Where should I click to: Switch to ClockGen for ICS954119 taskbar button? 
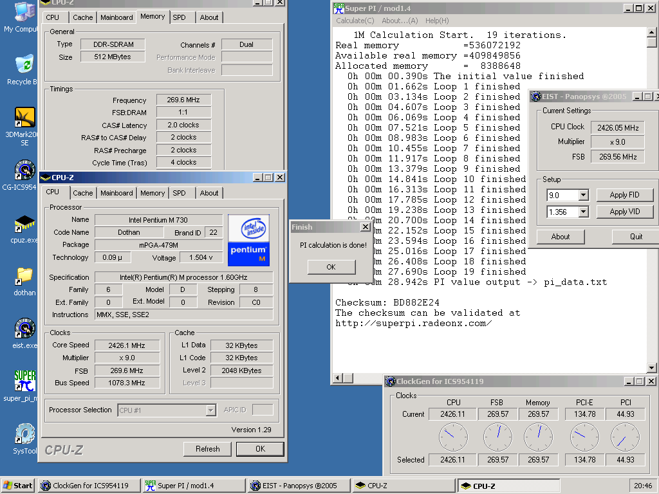(89, 486)
